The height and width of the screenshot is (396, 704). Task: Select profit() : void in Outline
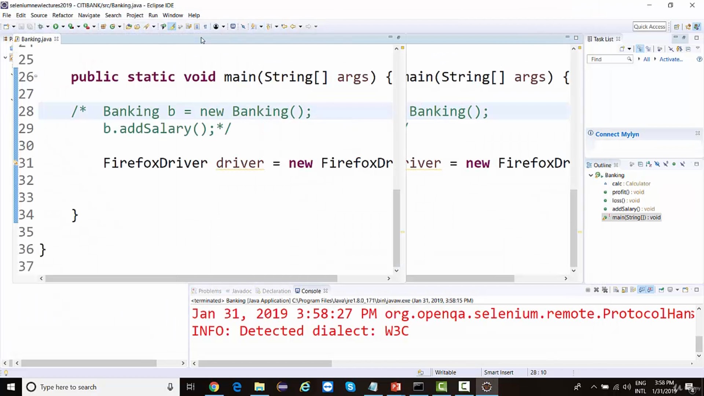tap(628, 192)
